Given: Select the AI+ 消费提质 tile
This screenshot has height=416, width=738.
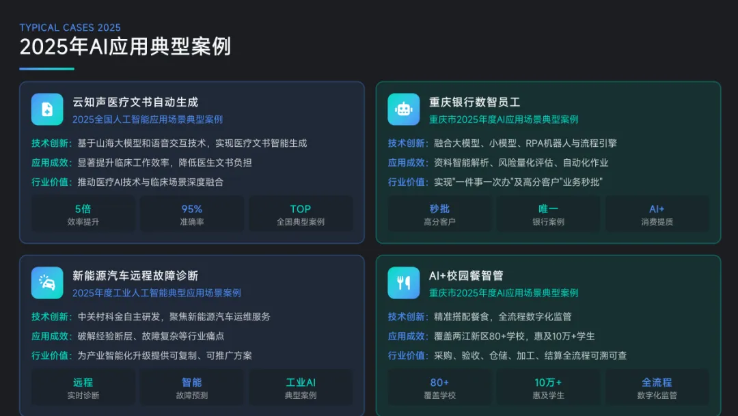Looking at the screenshot, I should coord(657,214).
